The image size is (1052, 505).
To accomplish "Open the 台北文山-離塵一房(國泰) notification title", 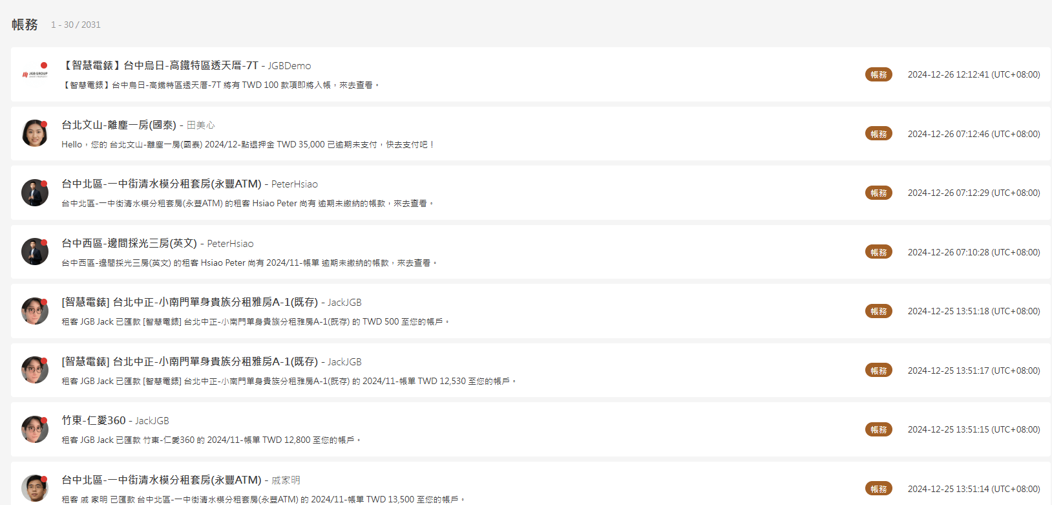I will tap(119, 125).
